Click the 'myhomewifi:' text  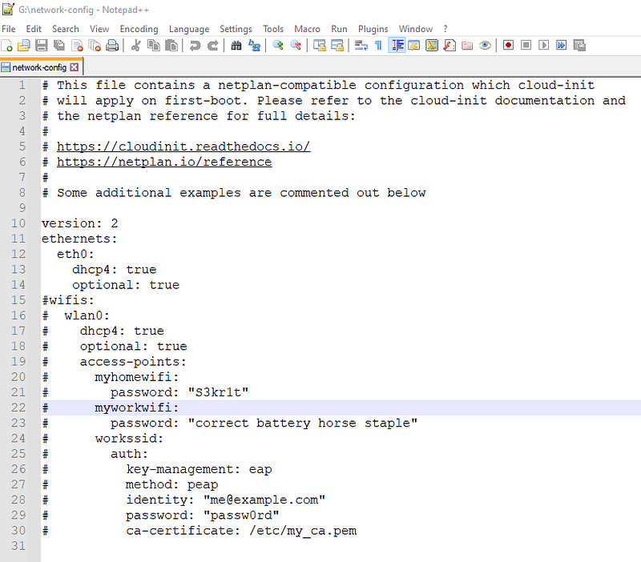point(137,377)
